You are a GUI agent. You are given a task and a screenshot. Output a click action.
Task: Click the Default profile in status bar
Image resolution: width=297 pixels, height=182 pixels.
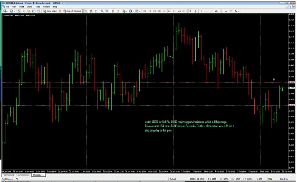coord(172,179)
